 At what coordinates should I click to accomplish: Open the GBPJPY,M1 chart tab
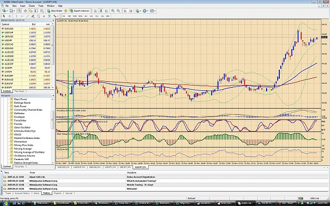pyautogui.click(x=125, y=167)
